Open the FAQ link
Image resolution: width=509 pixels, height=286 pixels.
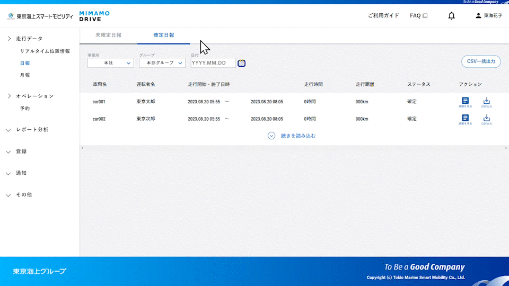click(415, 15)
